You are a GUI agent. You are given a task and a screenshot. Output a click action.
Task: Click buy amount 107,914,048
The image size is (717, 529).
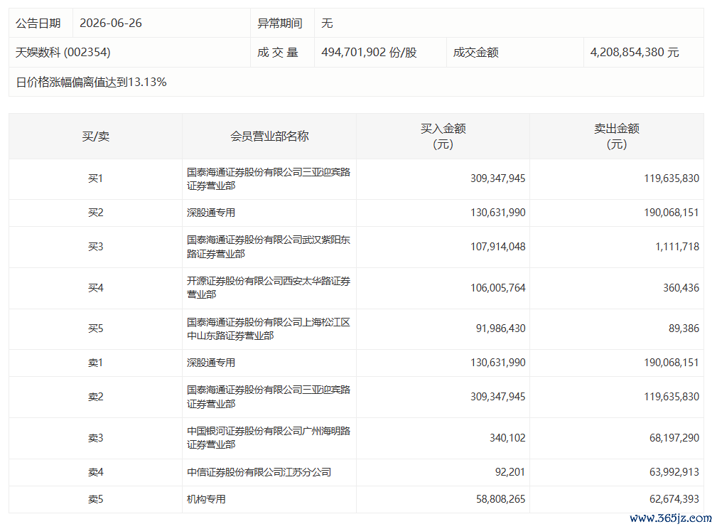click(x=498, y=247)
